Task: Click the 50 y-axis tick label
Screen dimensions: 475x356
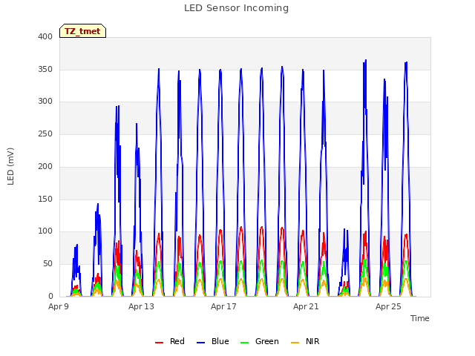Action: click(x=47, y=264)
